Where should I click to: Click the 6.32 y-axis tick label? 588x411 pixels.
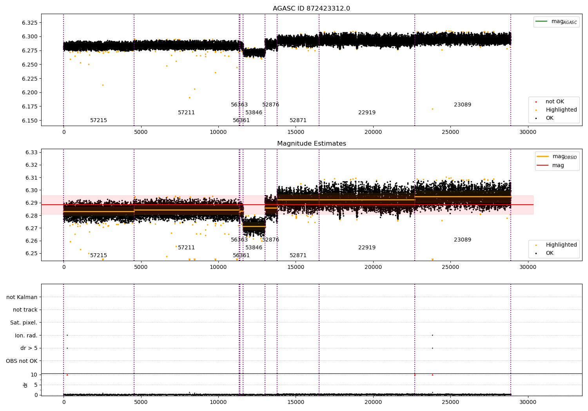click(x=31, y=165)
